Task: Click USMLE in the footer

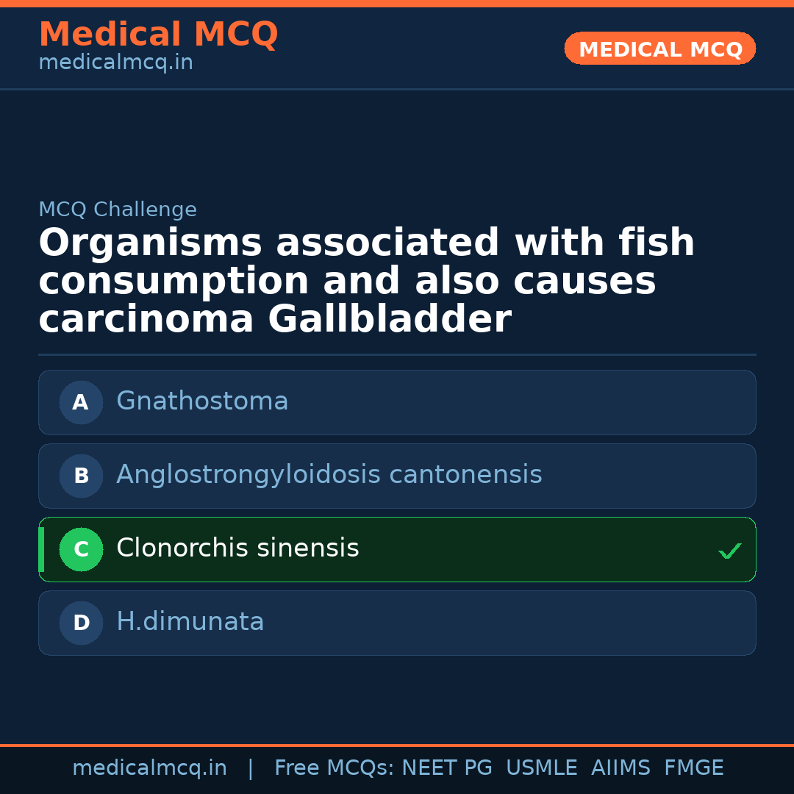Action: 541,768
